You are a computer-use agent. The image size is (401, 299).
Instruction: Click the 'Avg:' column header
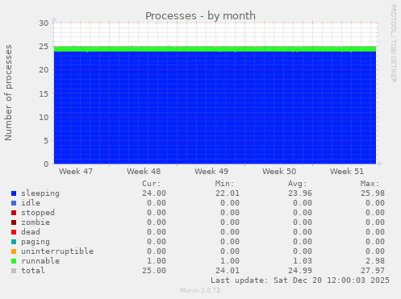click(298, 184)
